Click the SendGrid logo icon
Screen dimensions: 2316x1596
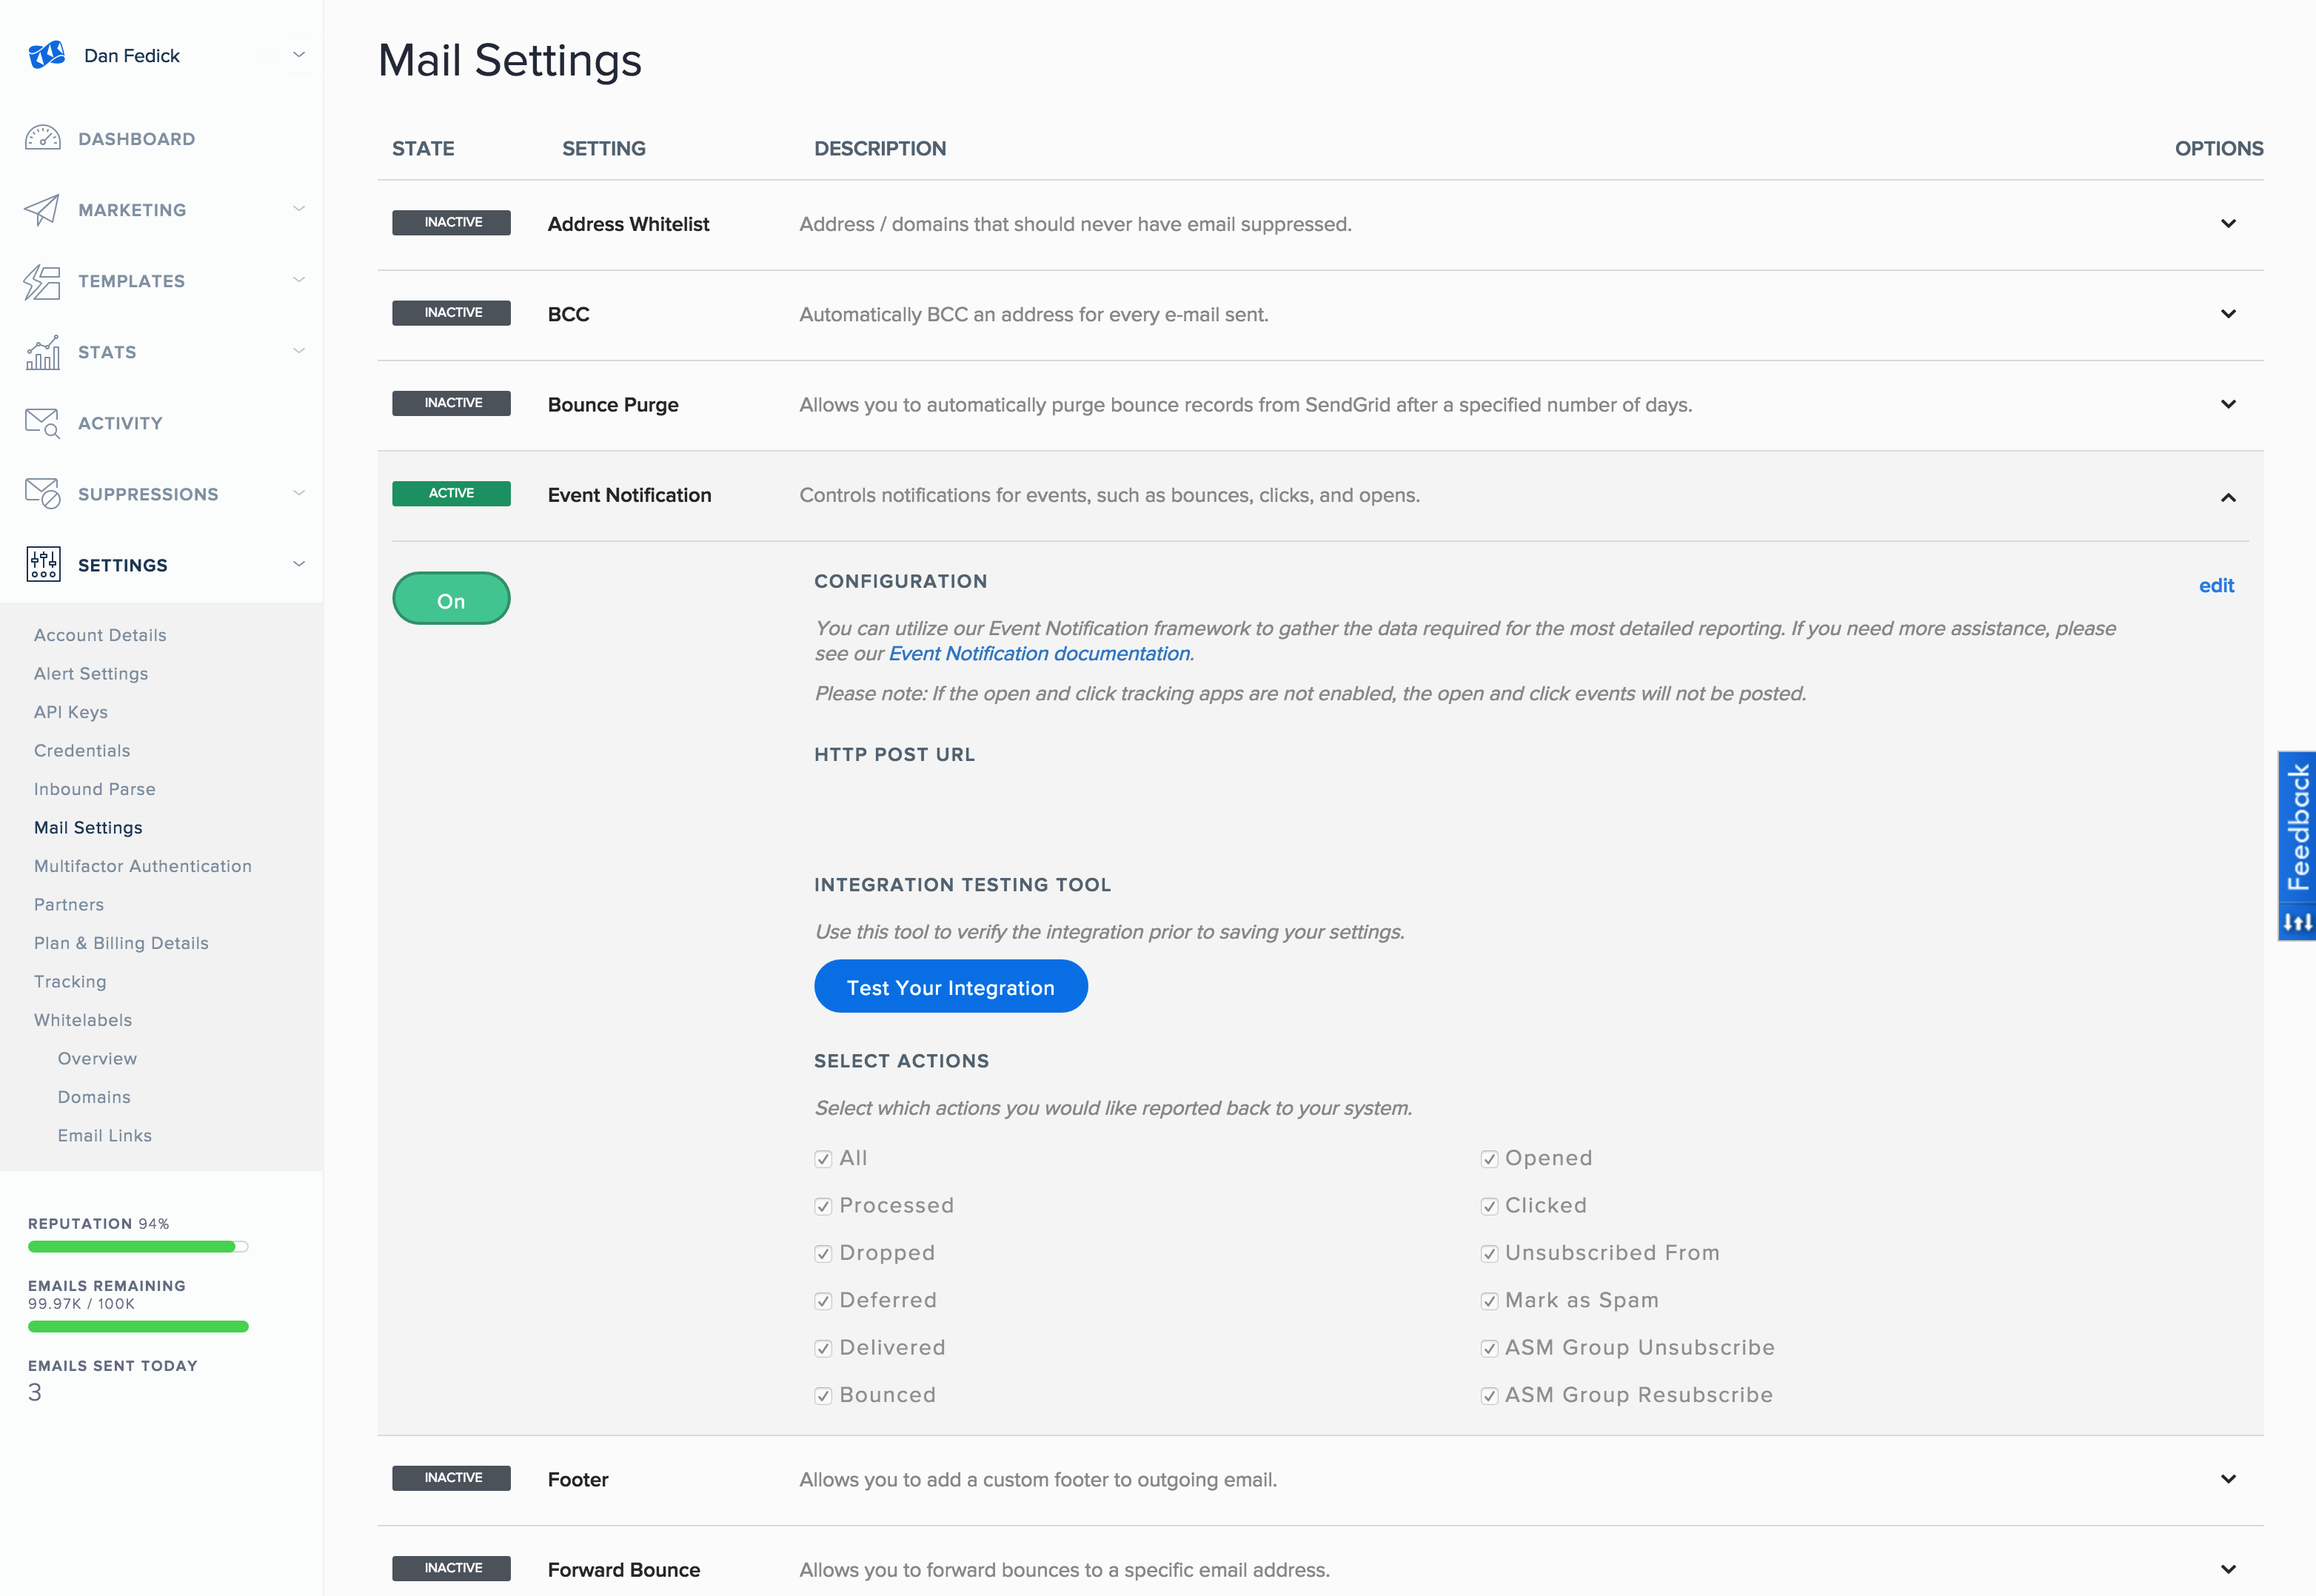coord(46,55)
